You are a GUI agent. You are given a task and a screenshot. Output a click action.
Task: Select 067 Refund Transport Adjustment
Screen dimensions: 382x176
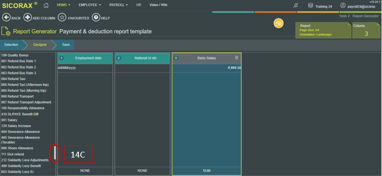pyautogui.click(x=26, y=102)
